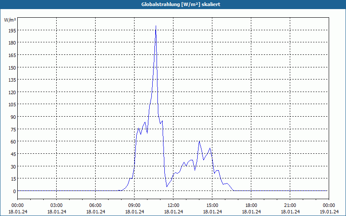This screenshot has width=346, height=216.
Task: Click the date '18.01.24' under 21:00
Action: click(x=290, y=212)
